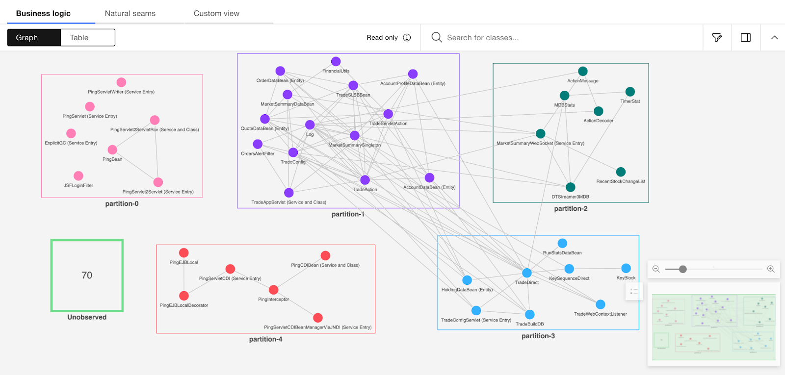Screen dimensions: 785x375
Task: Open the filter icon in toolbar
Action: click(x=717, y=38)
